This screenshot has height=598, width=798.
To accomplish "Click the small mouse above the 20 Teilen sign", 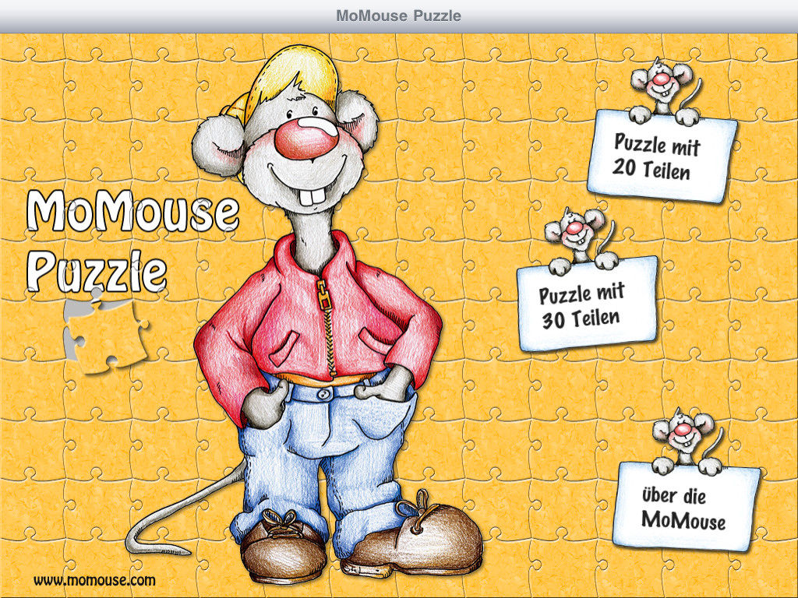I will coord(663,88).
